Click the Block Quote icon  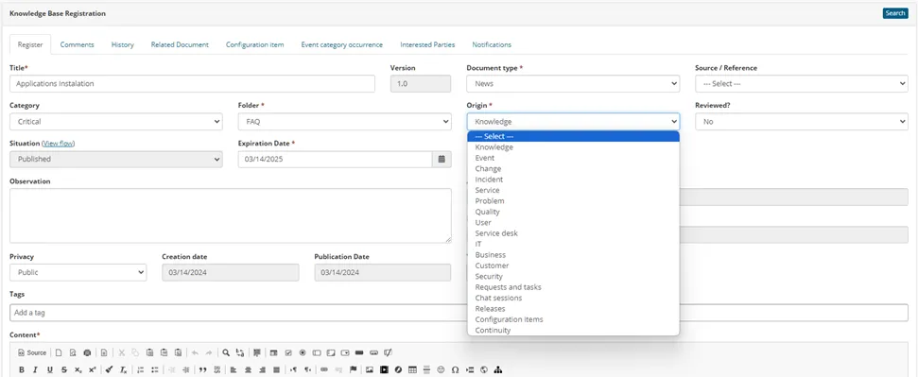[203, 369]
